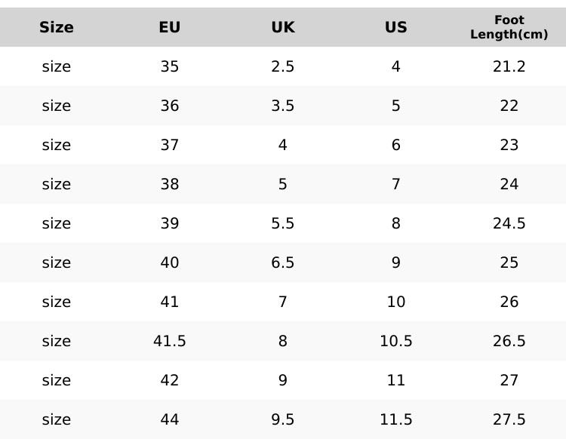This screenshot has height=439, width=566.
Task: Click the US column header
Action: 396,27
